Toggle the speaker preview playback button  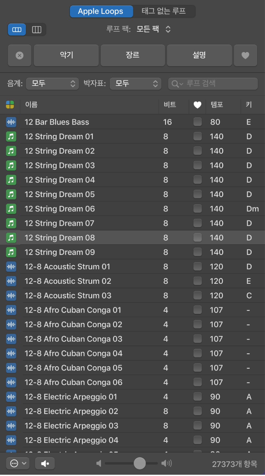click(x=45, y=463)
